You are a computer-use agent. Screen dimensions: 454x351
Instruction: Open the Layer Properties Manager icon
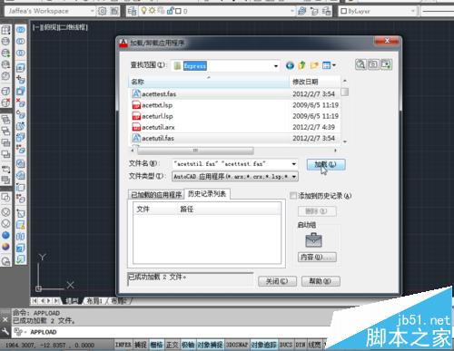pyautogui.click(x=132, y=11)
